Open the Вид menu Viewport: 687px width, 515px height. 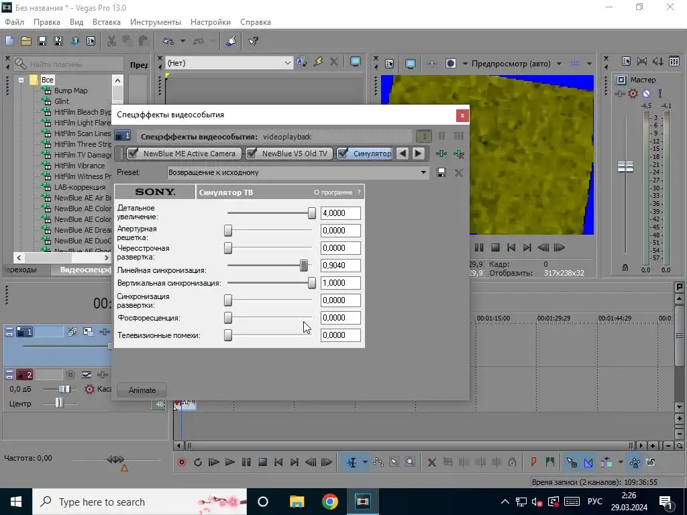pyautogui.click(x=76, y=22)
